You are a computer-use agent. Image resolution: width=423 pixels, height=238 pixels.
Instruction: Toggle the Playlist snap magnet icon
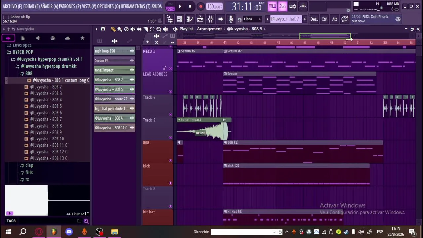(103, 29)
